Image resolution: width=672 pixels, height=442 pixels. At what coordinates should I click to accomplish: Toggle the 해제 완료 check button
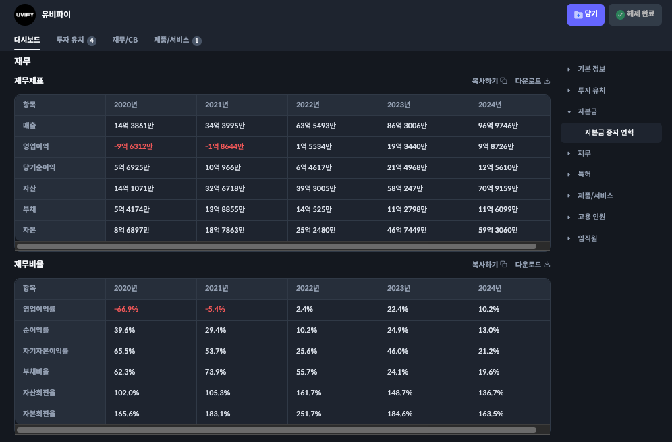pyautogui.click(x=634, y=14)
